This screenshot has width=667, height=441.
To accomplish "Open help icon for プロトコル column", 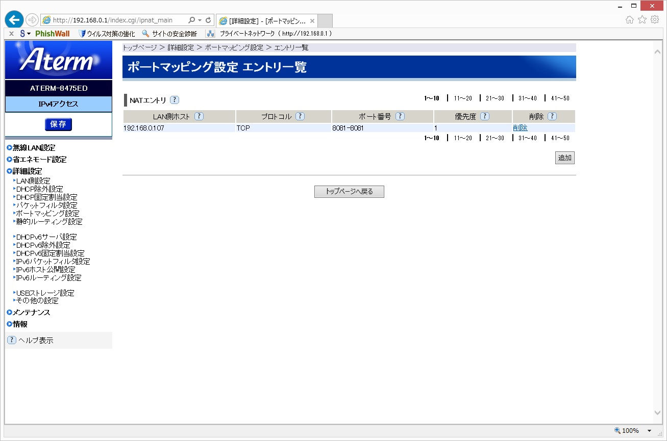I will tap(301, 116).
